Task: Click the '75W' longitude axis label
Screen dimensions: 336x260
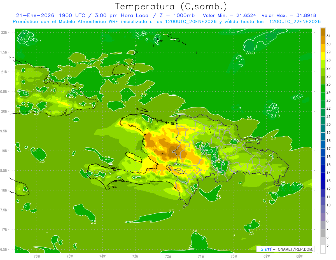Action: click(70, 256)
